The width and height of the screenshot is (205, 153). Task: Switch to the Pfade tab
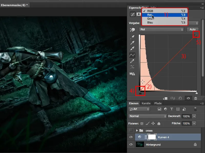coord(158,103)
